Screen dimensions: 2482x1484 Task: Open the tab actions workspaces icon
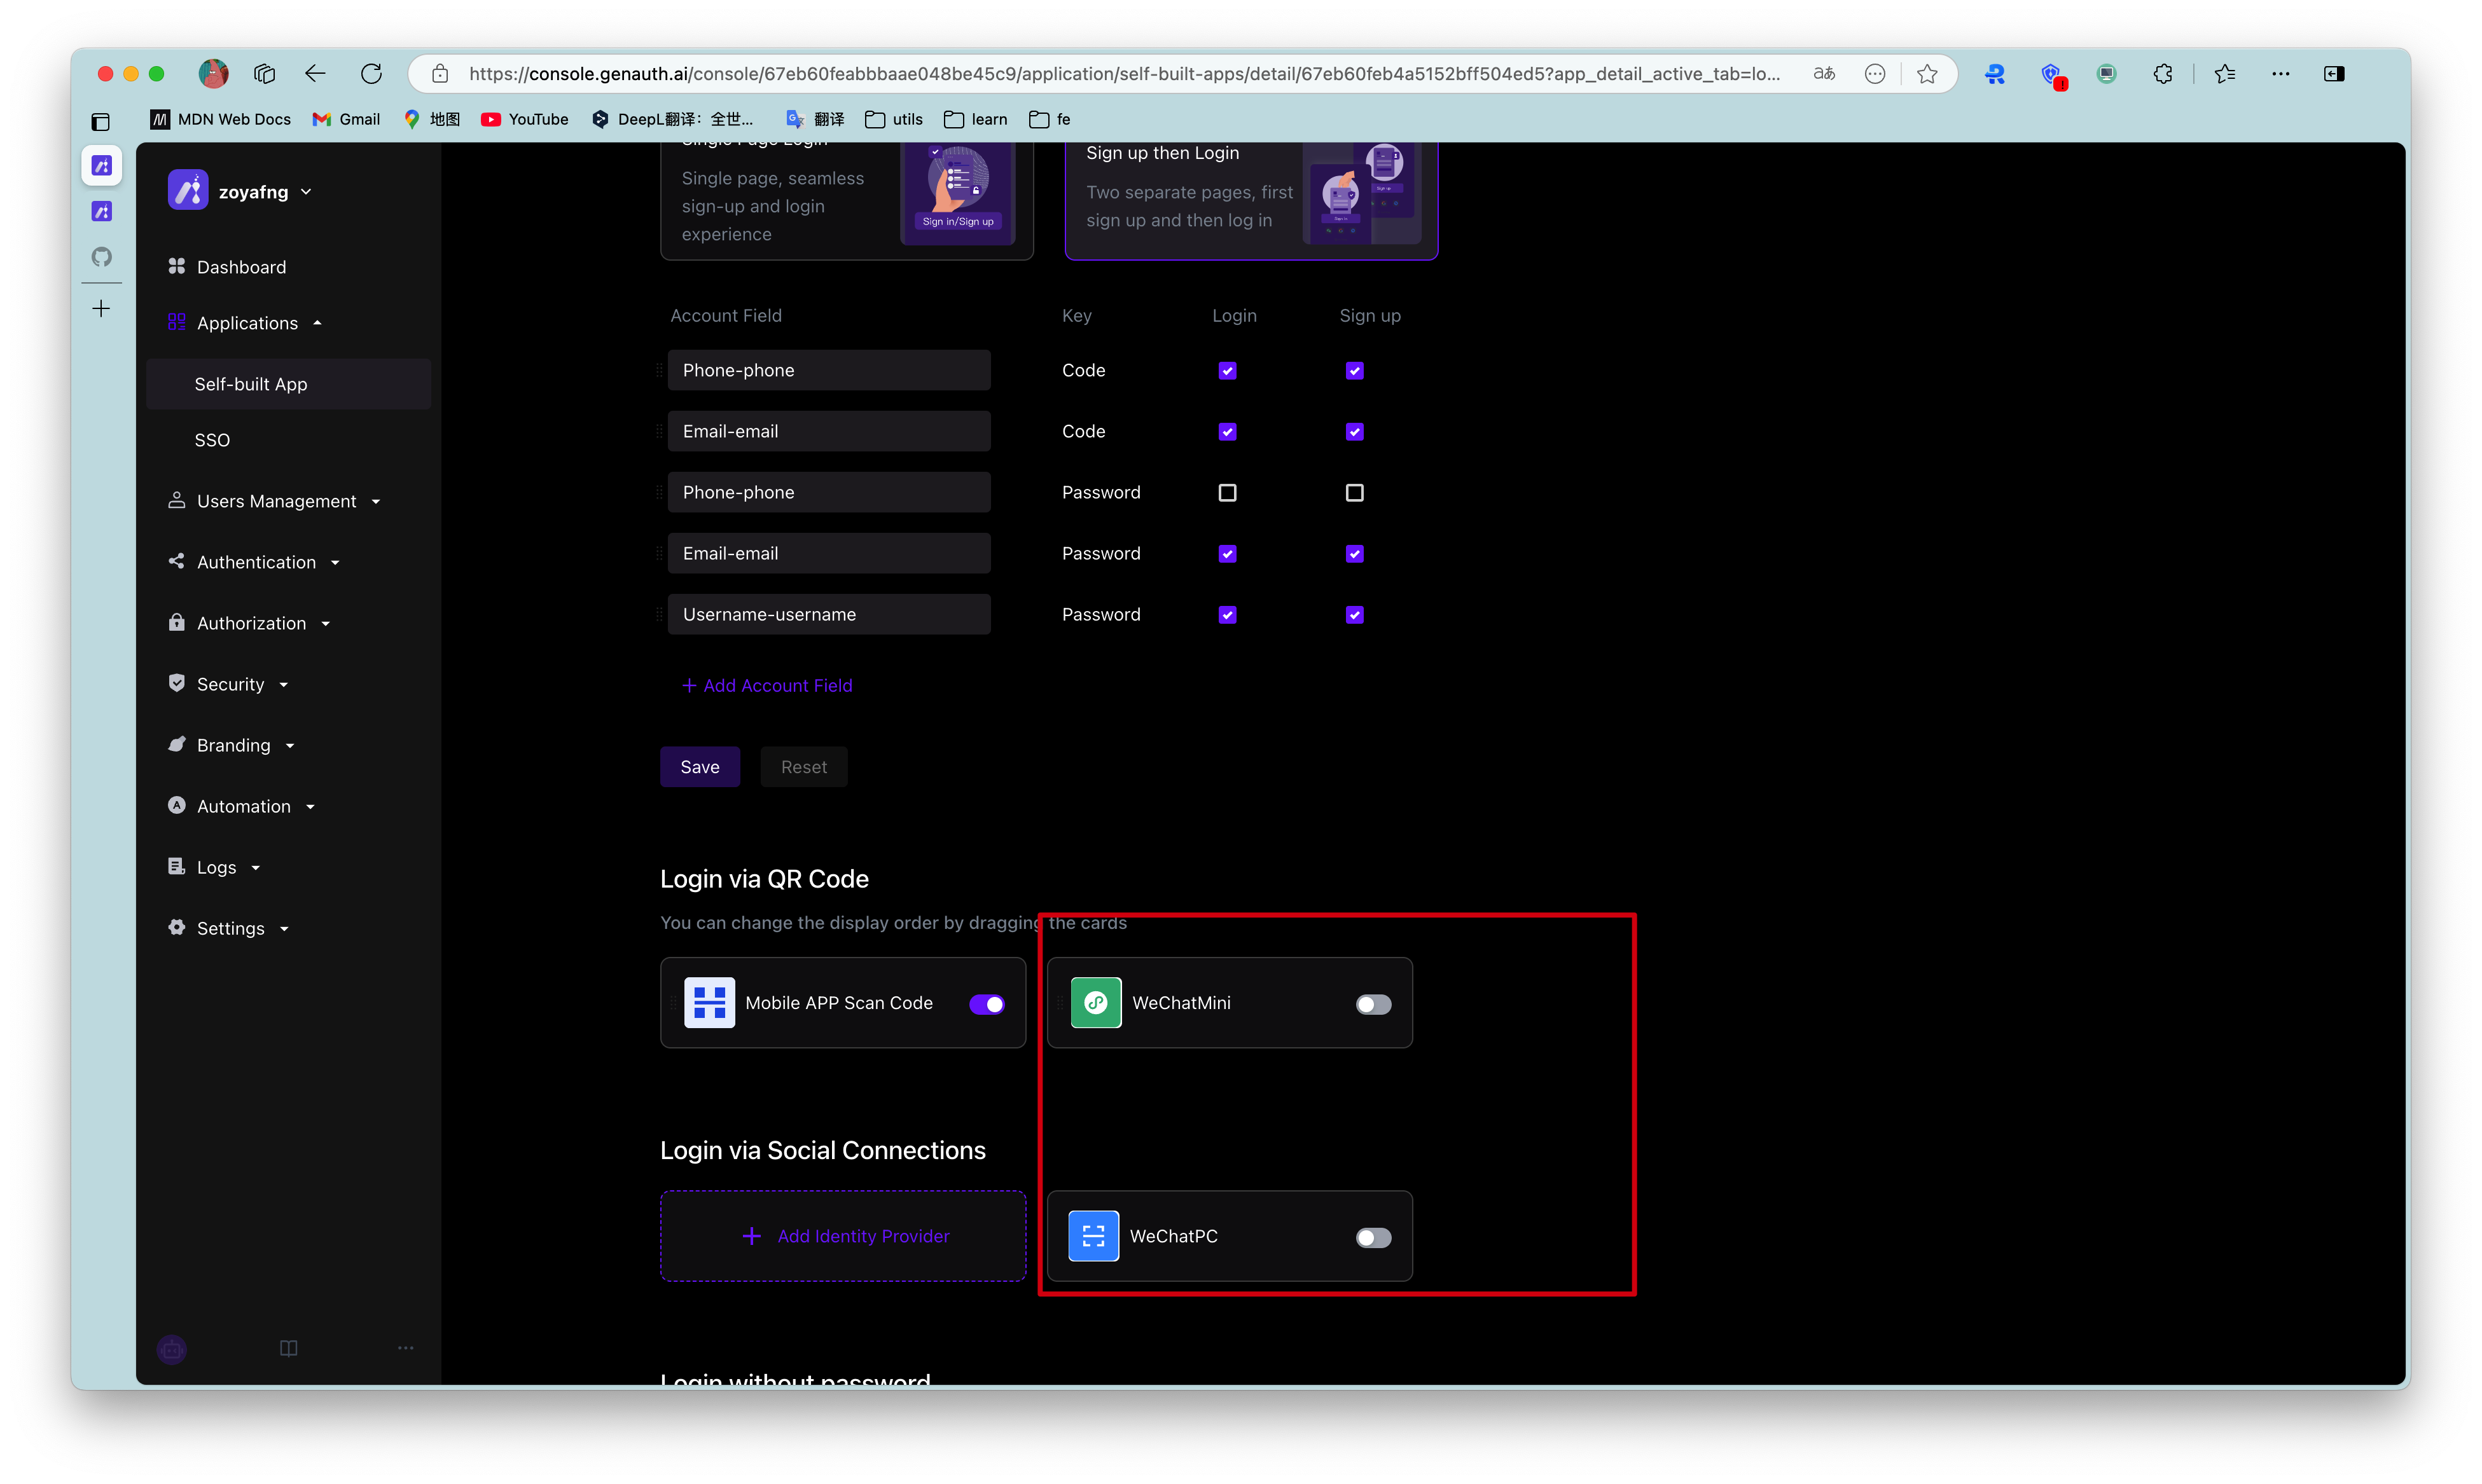point(264,73)
